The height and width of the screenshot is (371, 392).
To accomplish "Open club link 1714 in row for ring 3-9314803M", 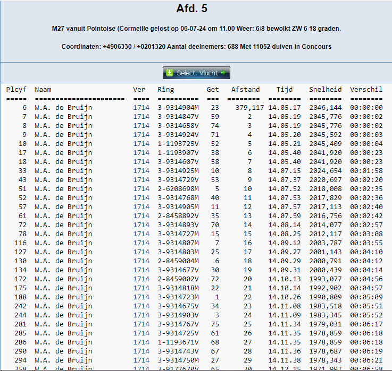I will 141,252.
